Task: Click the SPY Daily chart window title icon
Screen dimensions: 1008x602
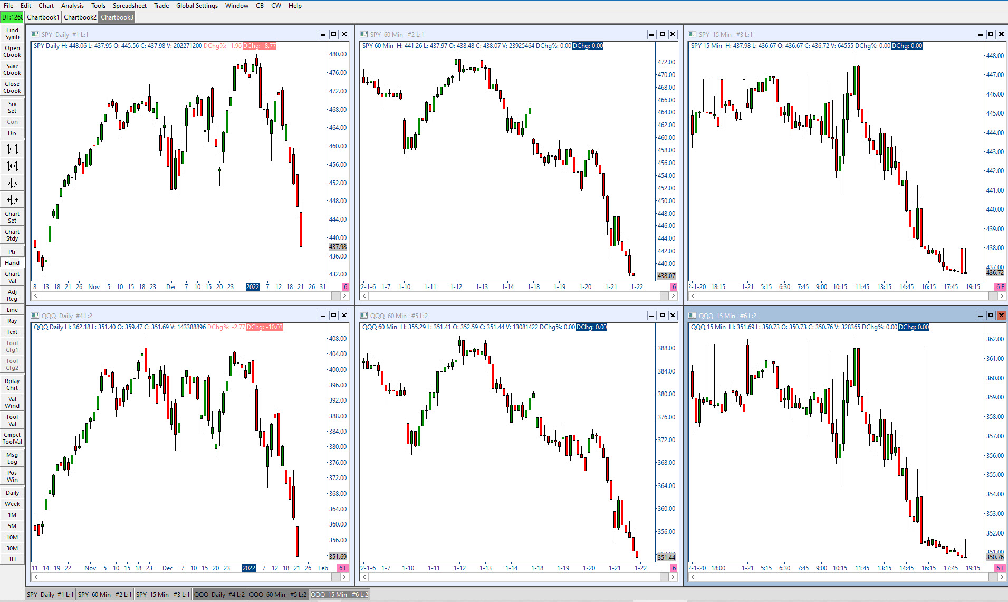Action: point(35,34)
